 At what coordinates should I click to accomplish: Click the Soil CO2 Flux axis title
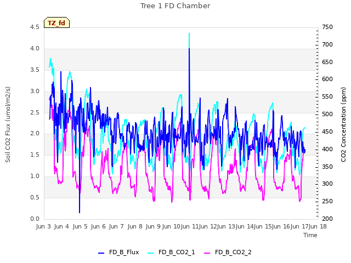[x=8, y=124]
